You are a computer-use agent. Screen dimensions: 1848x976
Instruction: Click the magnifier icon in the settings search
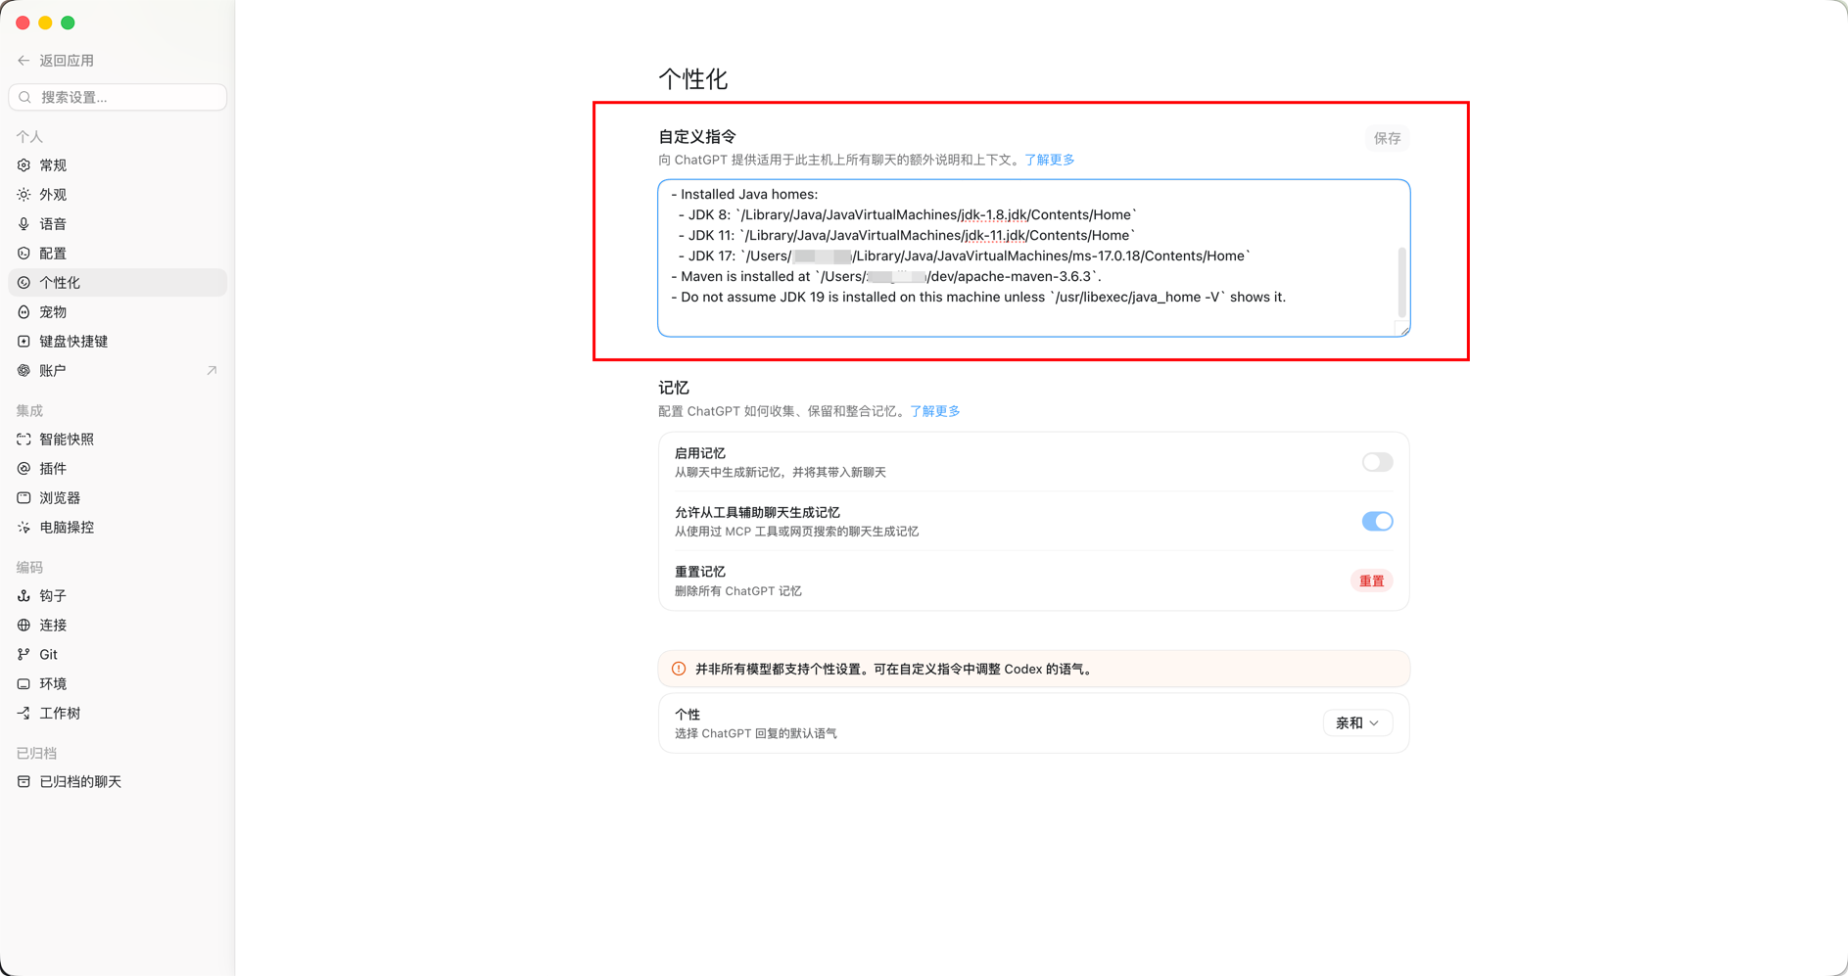tap(25, 97)
